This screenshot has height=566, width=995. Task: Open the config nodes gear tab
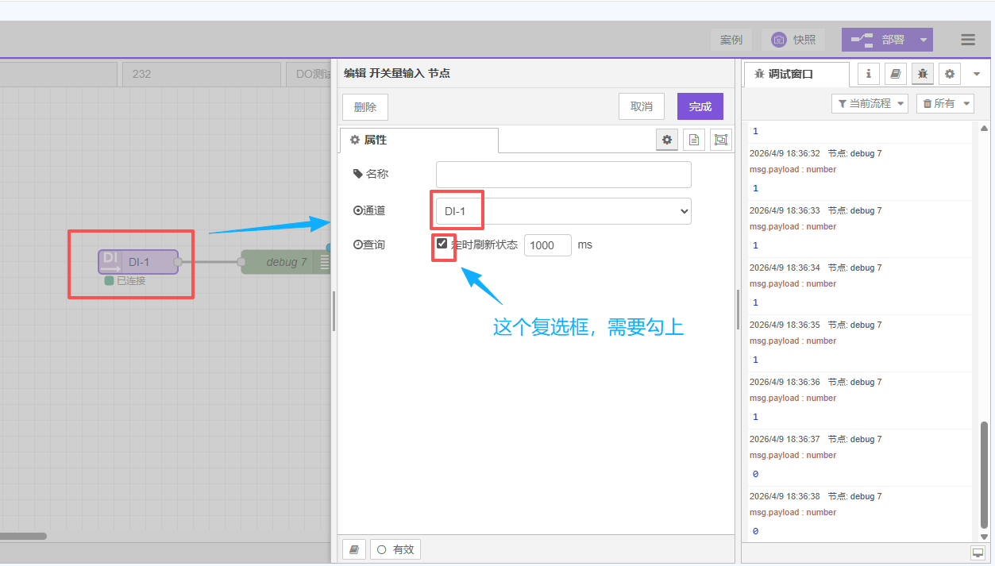(x=949, y=74)
